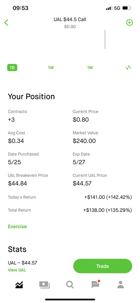Open the cash tab icon in bottom bar
The height and width of the screenshot is (303, 140).
(44, 285)
